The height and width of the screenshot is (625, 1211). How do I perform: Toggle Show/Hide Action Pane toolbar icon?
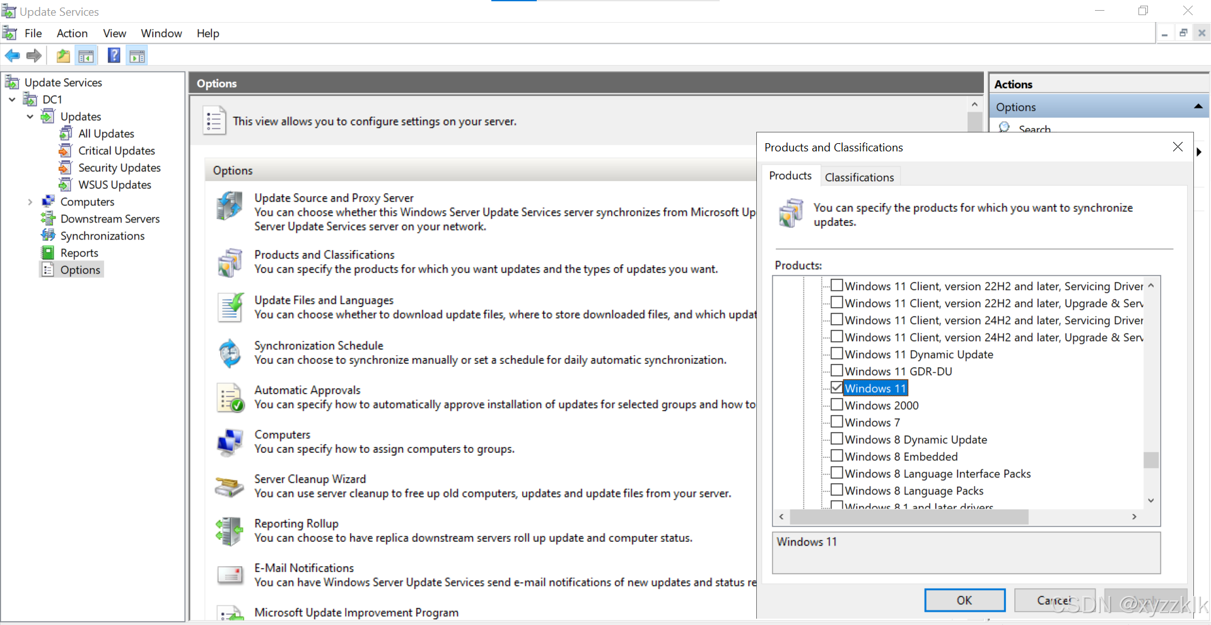point(137,56)
